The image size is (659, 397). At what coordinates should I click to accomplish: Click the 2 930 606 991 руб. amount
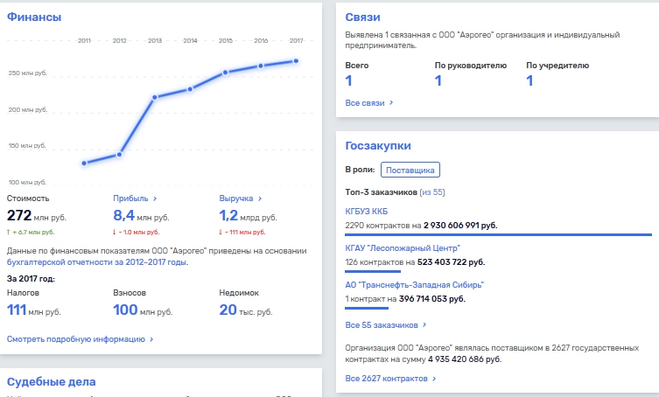[460, 226]
